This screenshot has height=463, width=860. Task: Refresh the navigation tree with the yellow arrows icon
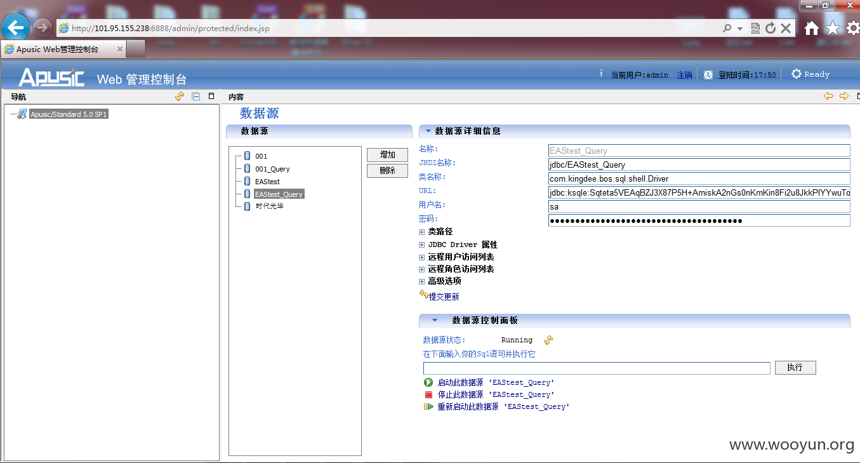pos(180,97)
